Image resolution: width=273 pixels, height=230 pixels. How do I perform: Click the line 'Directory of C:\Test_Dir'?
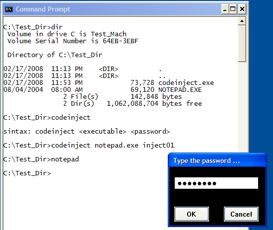click(55, 55)
